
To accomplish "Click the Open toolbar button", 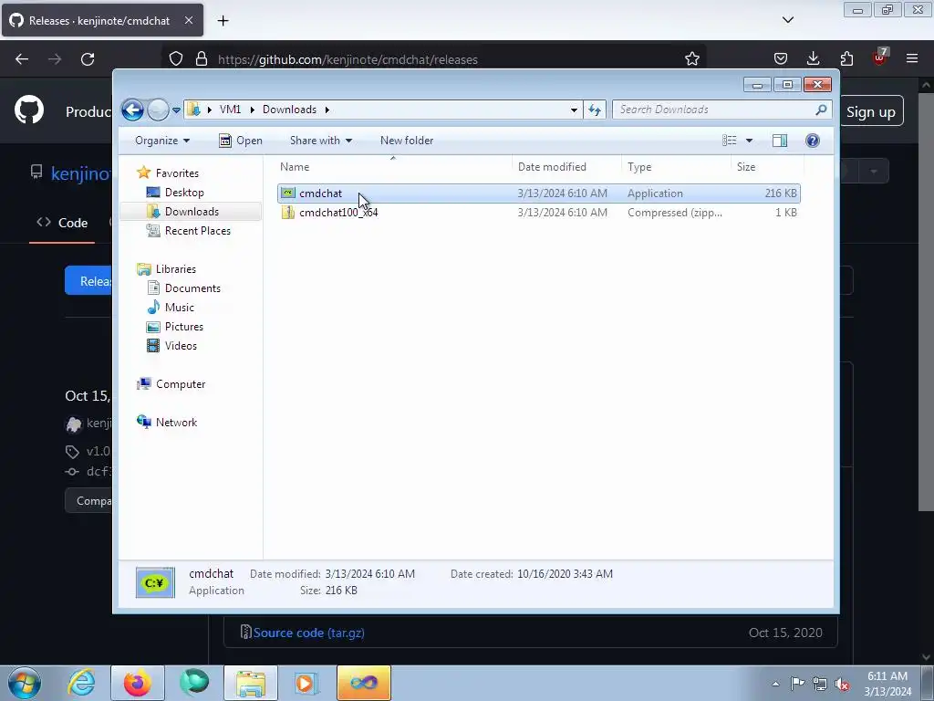I will pyautogui.click(x=241, y=141).
